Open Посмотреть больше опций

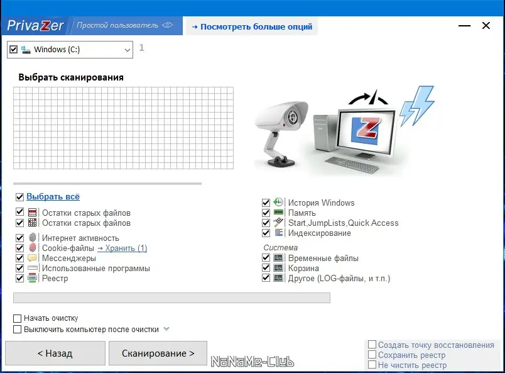[x=252, y=26]
